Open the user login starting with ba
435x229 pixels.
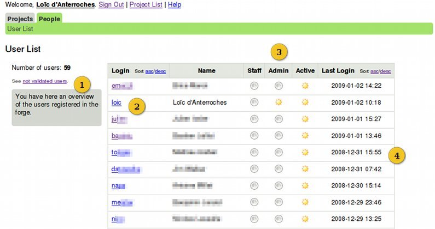point(122,136)
